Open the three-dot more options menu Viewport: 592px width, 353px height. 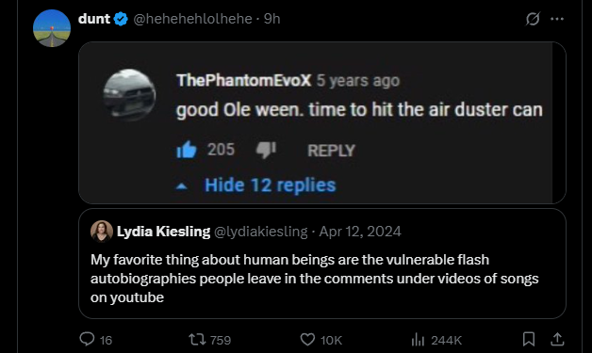[x=557, y=19]
